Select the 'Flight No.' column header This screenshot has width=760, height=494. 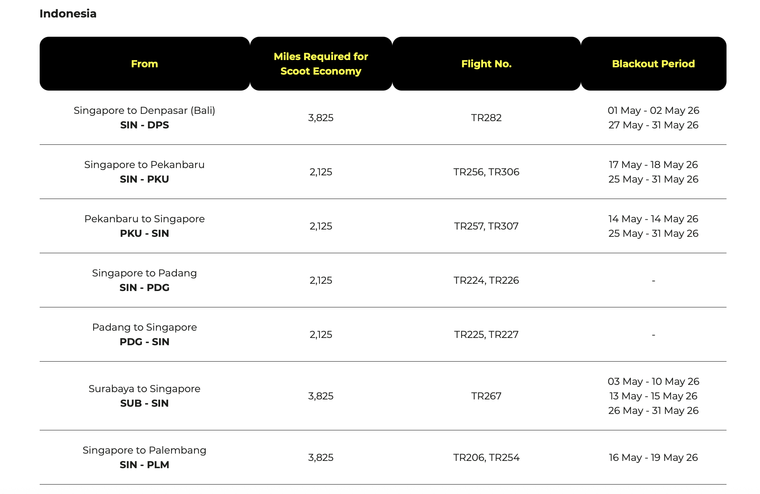click(486, 64)
